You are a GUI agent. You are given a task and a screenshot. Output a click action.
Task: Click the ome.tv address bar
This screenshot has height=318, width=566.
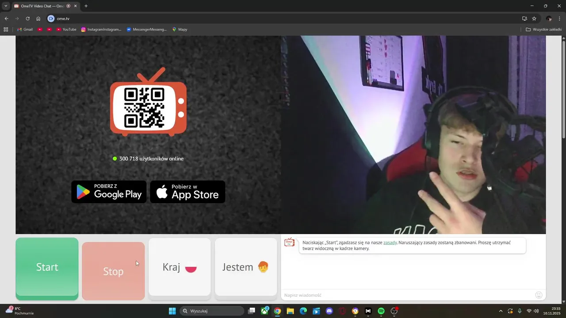click(283, 19)
